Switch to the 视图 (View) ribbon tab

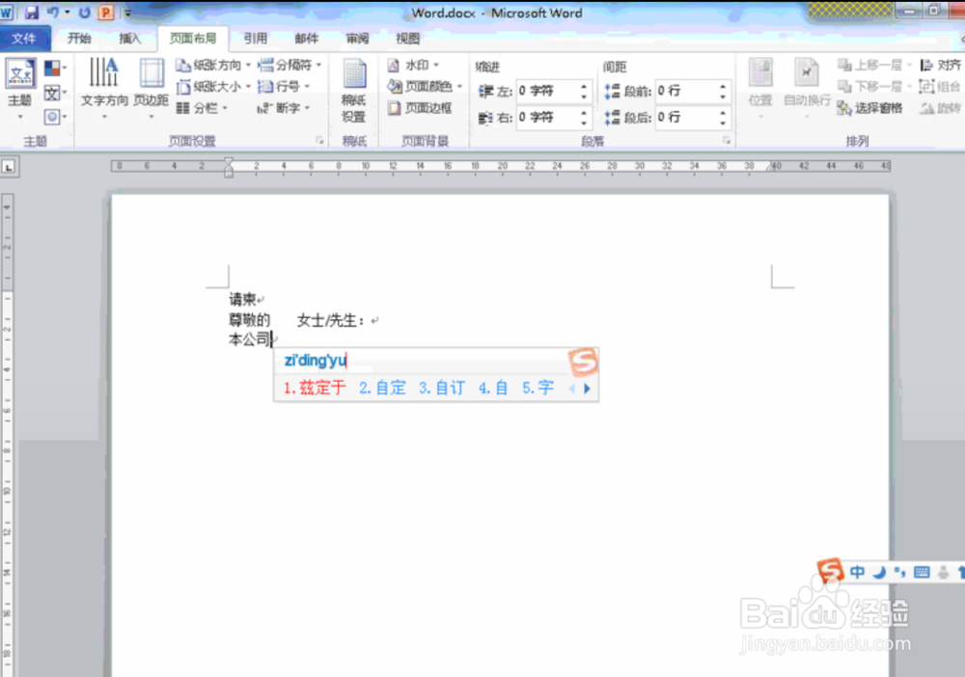[x=406, y=39]
